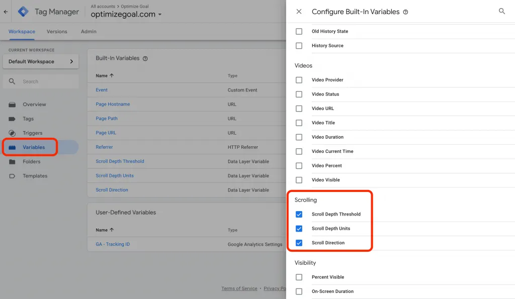This screenshot has height=299, width=515.
Task: Open Triggers in the sidebar
Action: pyautogui.click(x=33, y=133)
